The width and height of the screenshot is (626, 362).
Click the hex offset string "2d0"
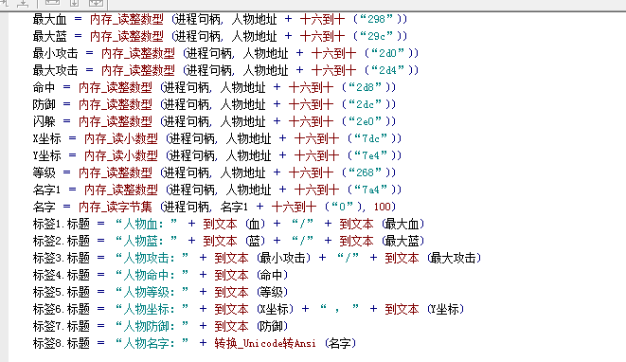click(x=387, y=53)
